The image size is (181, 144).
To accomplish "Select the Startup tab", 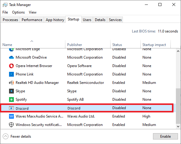I will 73,19.
